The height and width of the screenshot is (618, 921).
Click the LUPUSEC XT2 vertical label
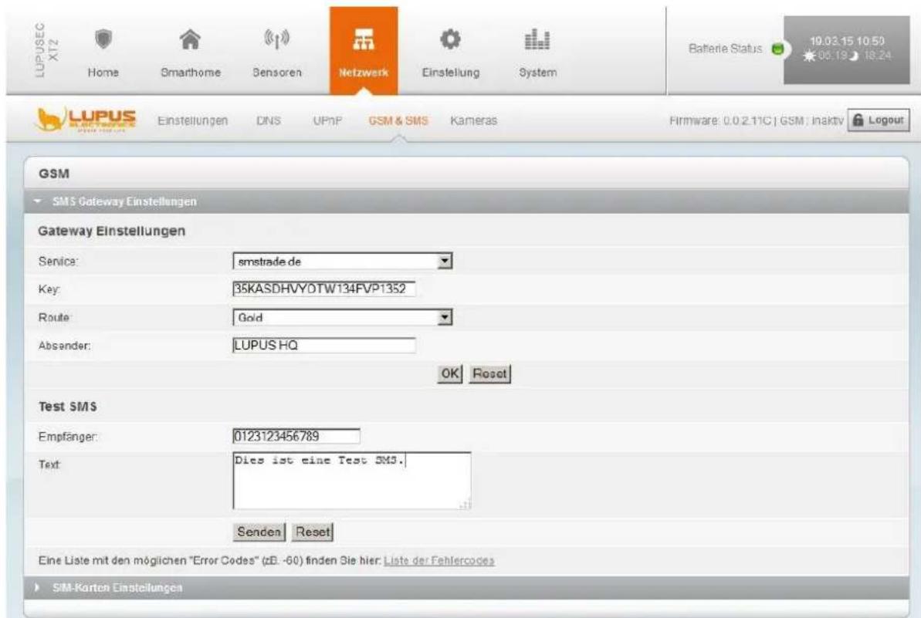[46, 50]
